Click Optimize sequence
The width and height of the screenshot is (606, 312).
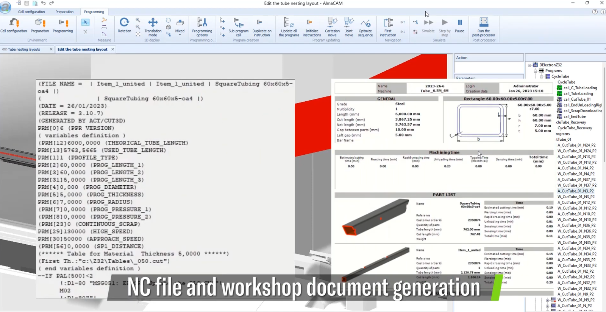click(x=365, y=27)
